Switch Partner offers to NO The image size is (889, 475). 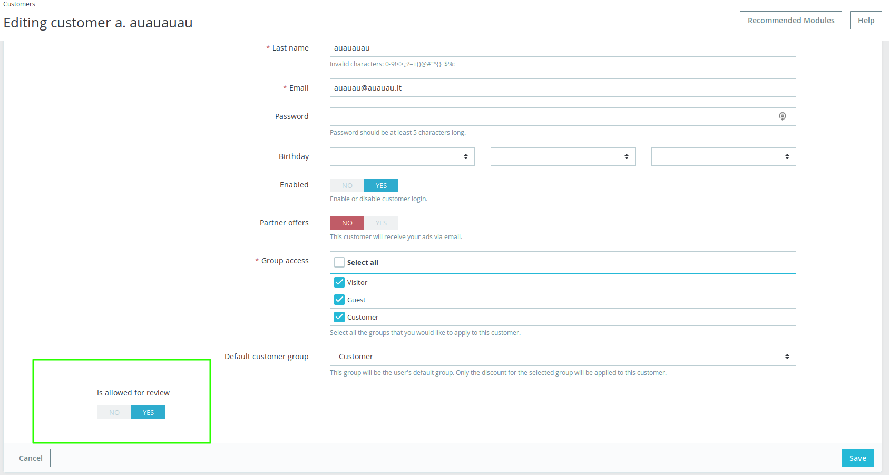click(x=347, y=223)
